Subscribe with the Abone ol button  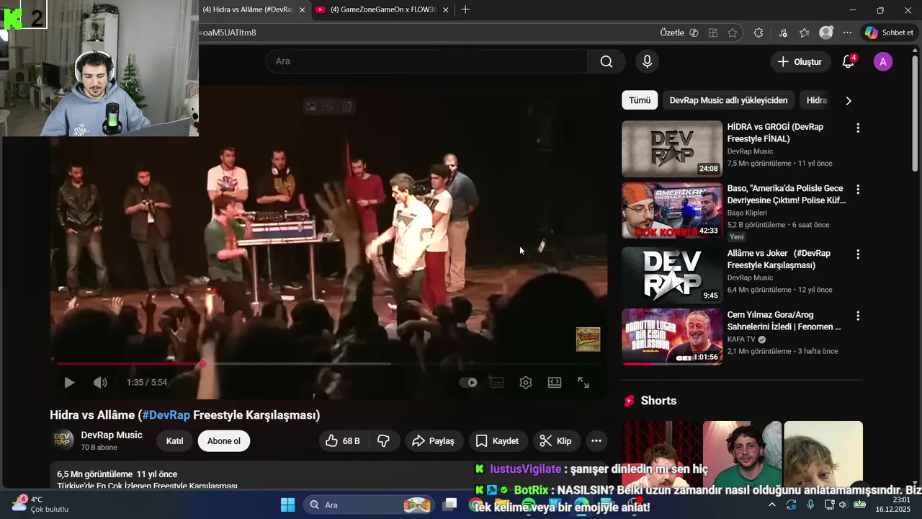224,441
